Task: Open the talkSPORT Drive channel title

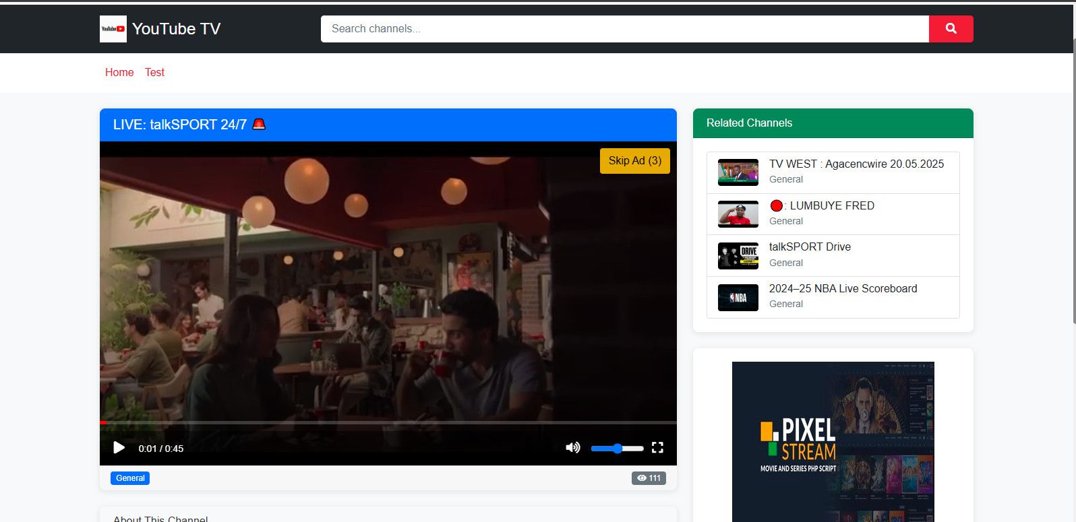Action: coord(810,247)
